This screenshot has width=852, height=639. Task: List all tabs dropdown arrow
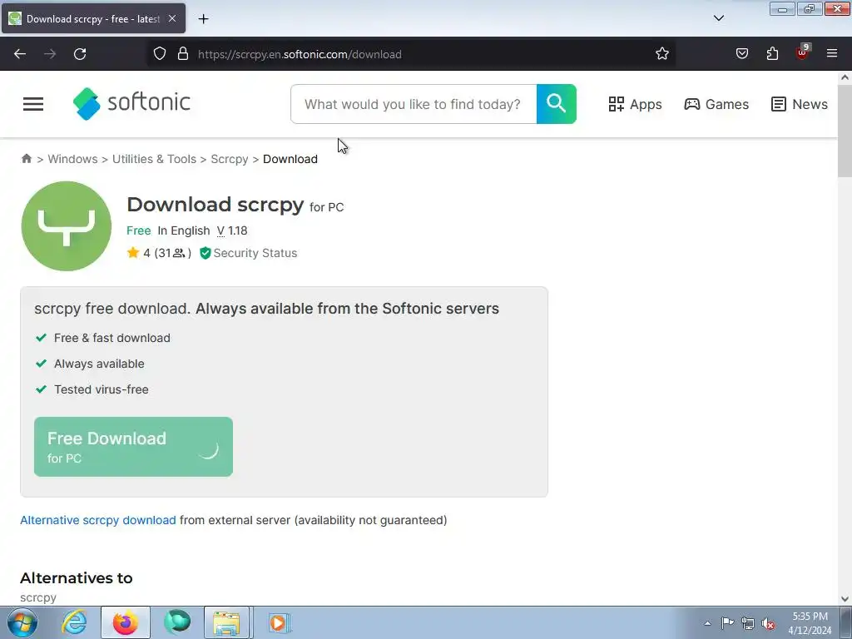pyautogui.click(x=718, y=18)
